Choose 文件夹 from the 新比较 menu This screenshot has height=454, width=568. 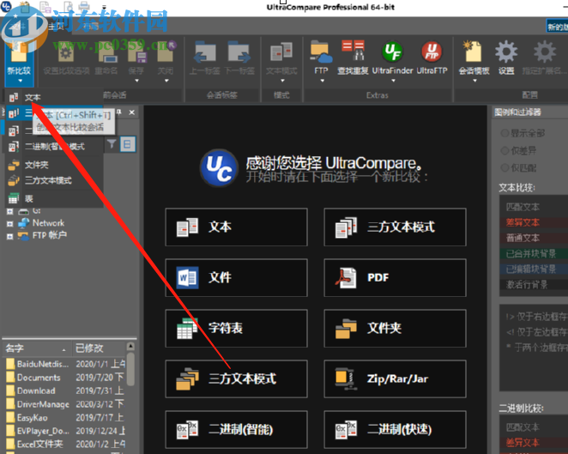pyautogui.click(x=54, y=165)
